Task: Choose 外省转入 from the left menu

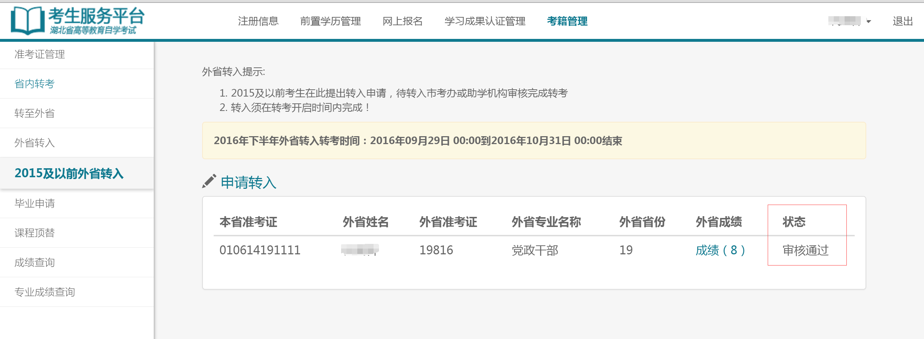Action: pos(34,143)
